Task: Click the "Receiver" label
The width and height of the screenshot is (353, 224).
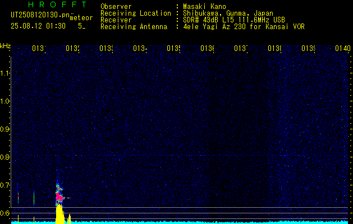Action: [116, 20]
